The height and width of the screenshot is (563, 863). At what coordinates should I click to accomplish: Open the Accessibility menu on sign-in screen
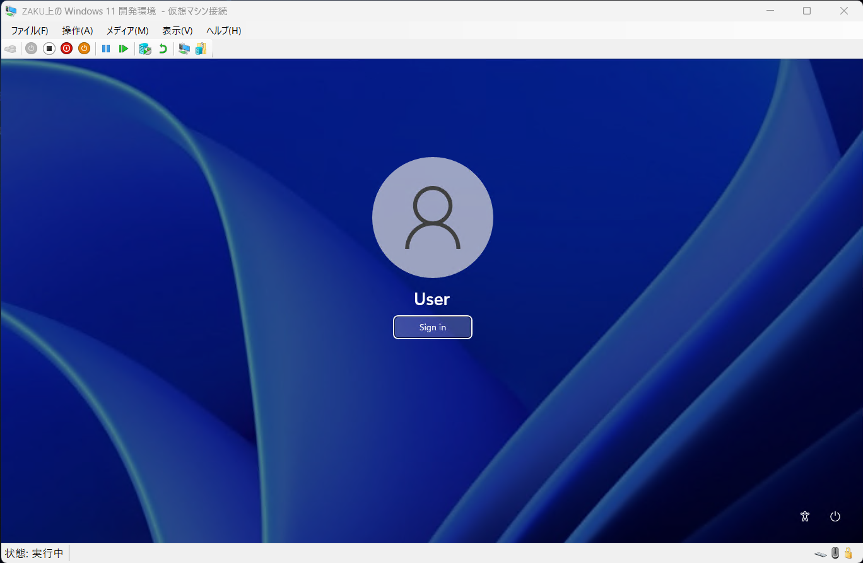(804, 516)
